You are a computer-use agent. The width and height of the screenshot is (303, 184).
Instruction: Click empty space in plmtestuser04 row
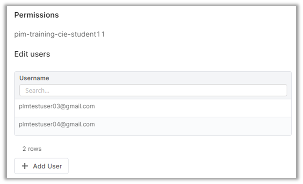[201, 125]
